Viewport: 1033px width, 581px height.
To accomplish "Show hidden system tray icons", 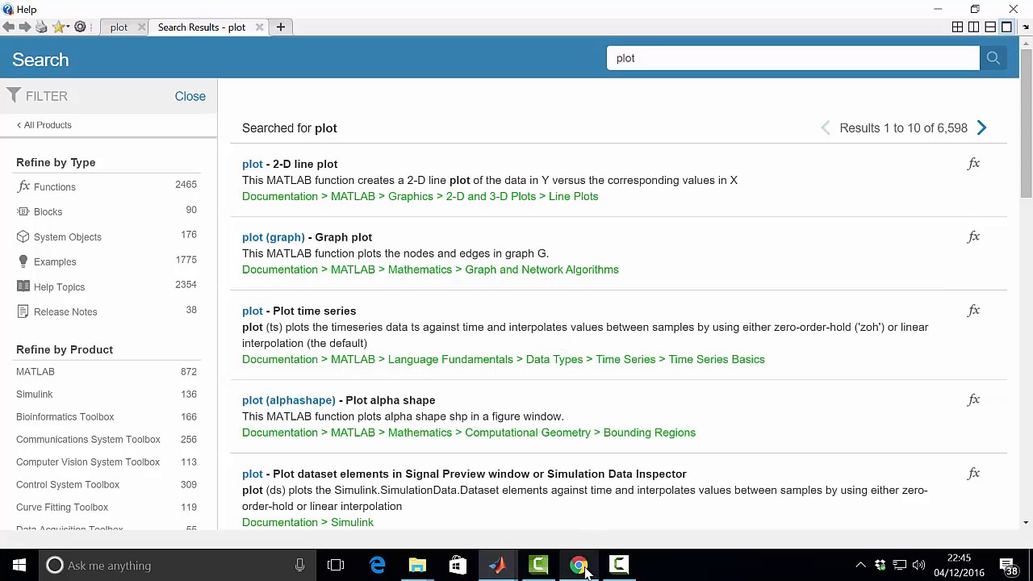I will [860, 565].
